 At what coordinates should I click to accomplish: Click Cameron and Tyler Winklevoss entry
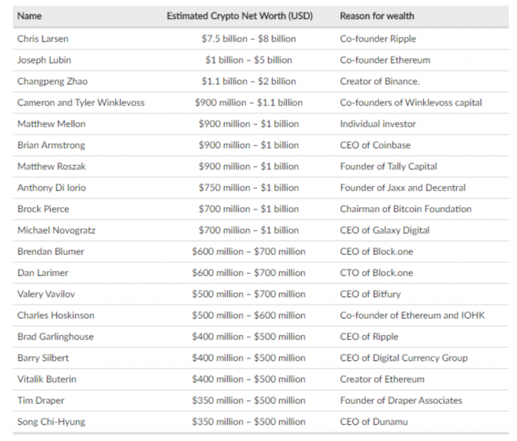coord(80,102)
